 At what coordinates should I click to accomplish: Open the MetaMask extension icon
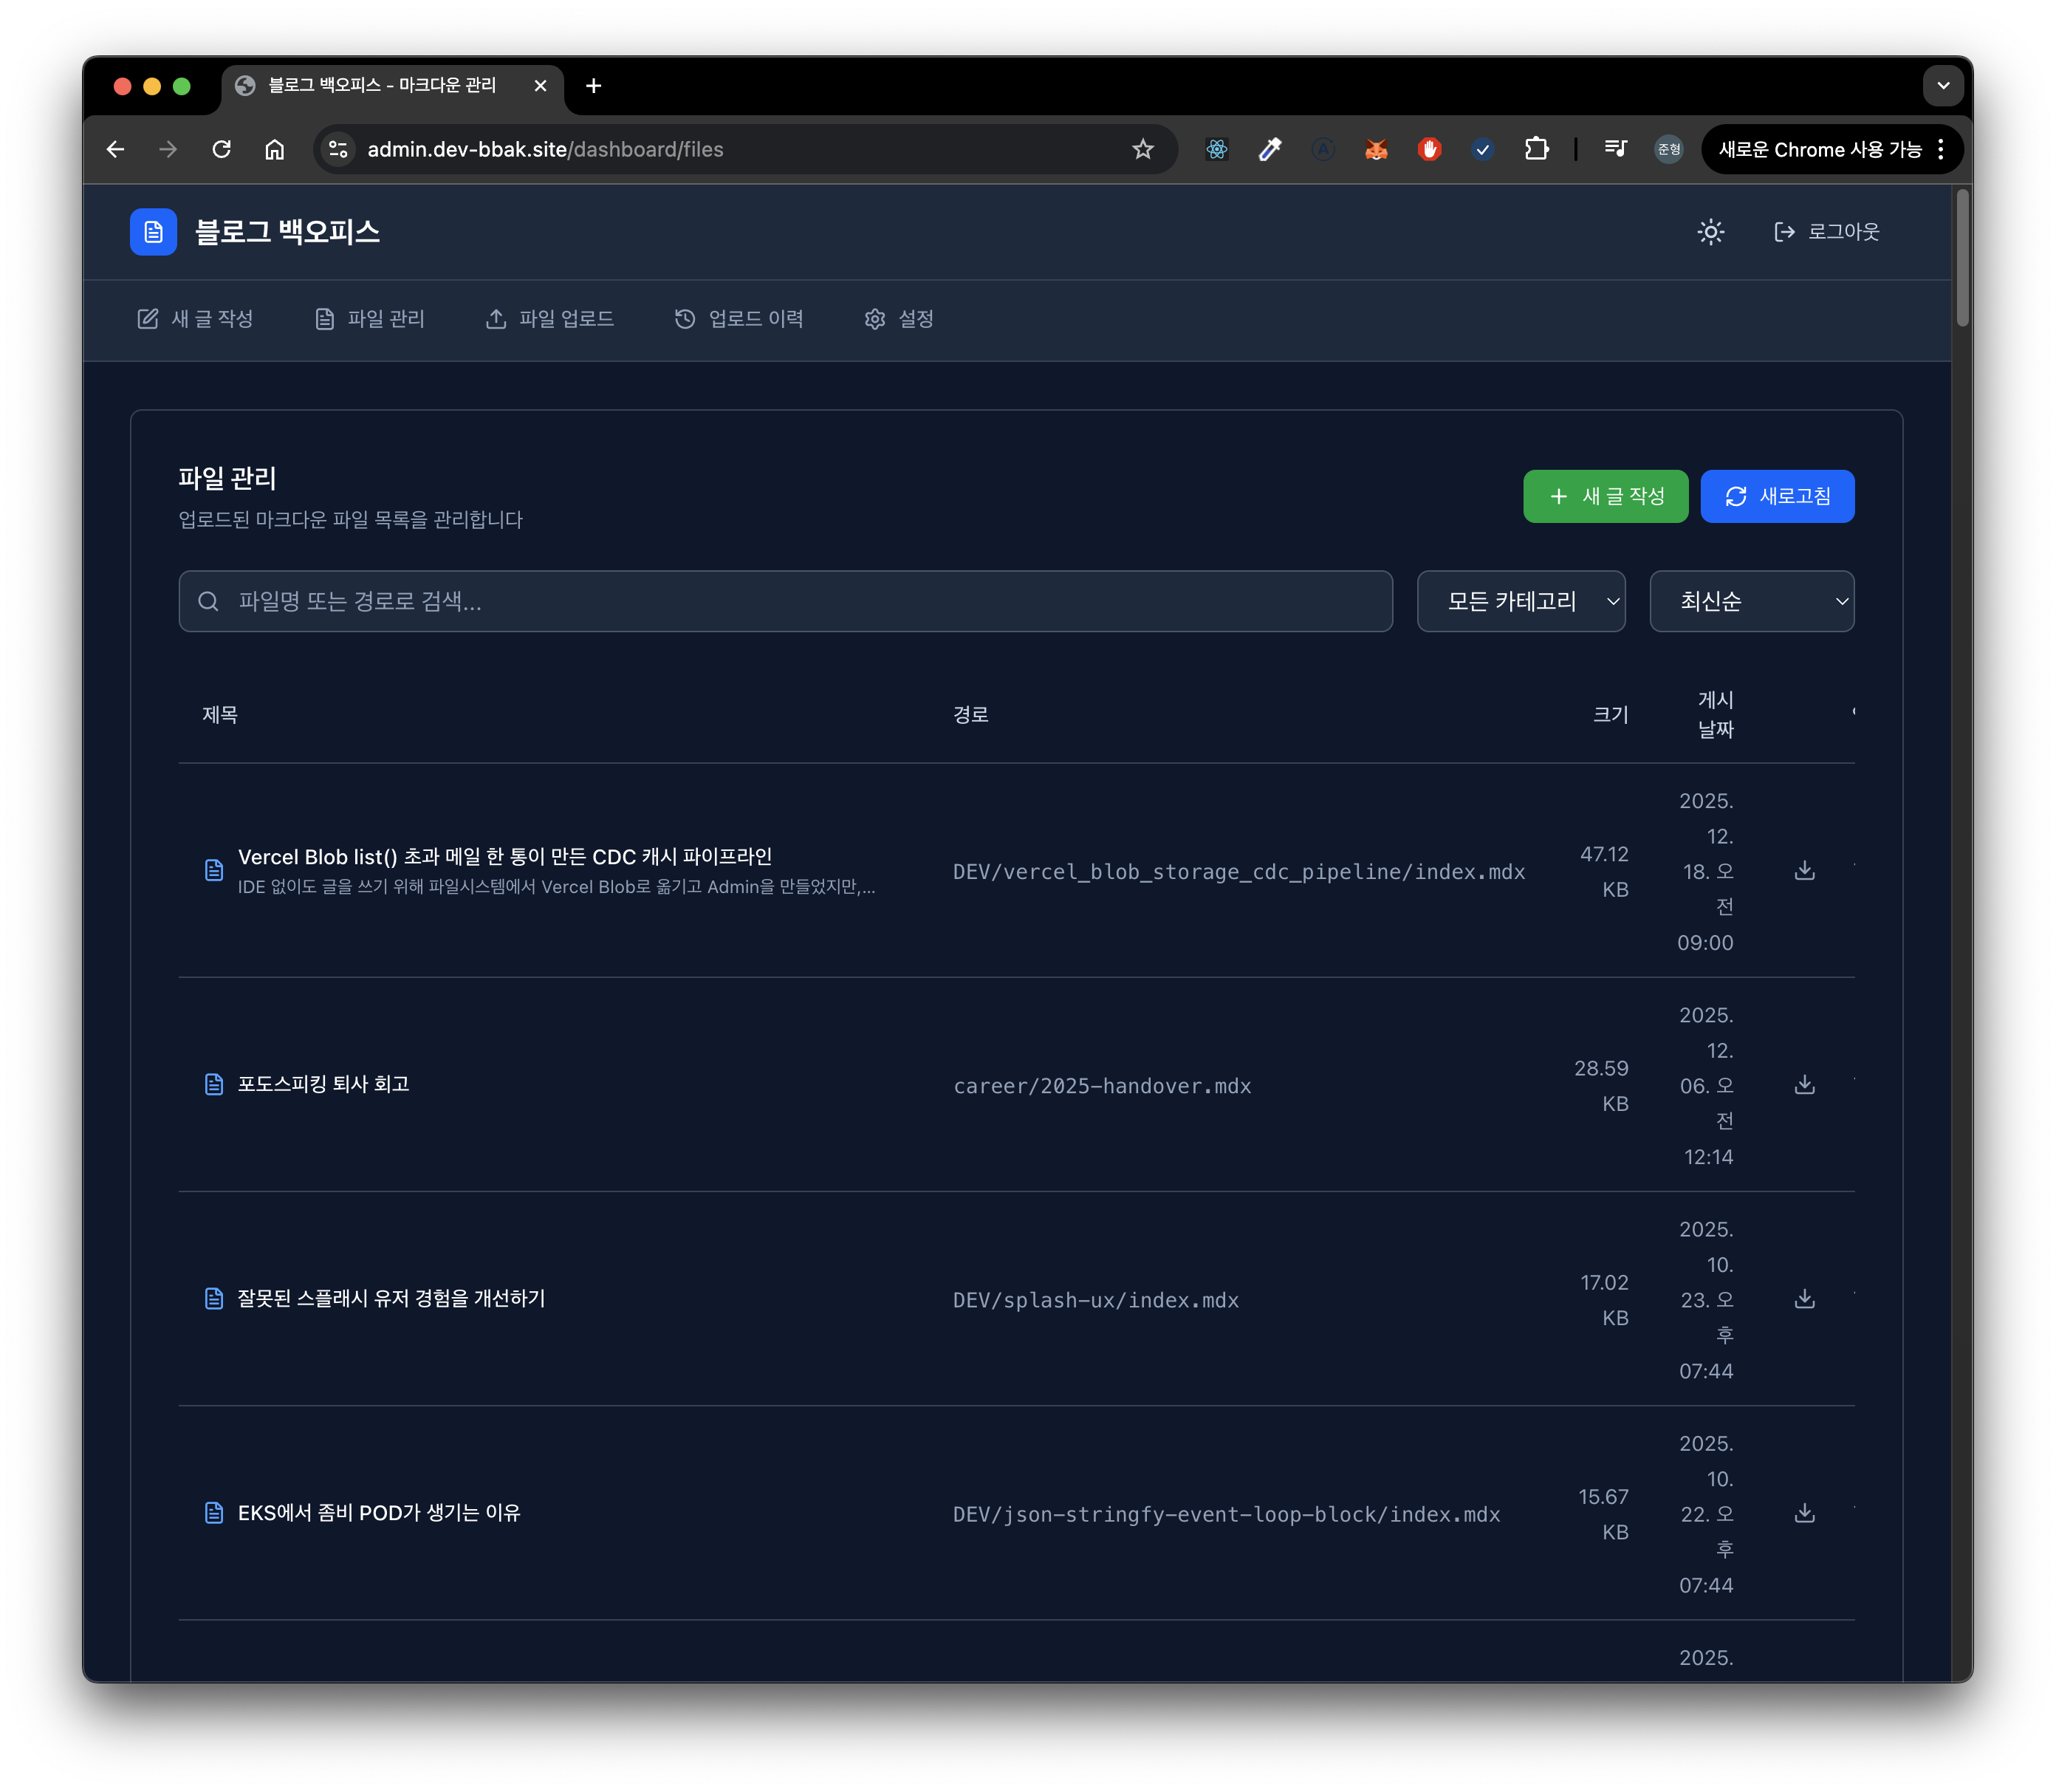[1377, 149]
